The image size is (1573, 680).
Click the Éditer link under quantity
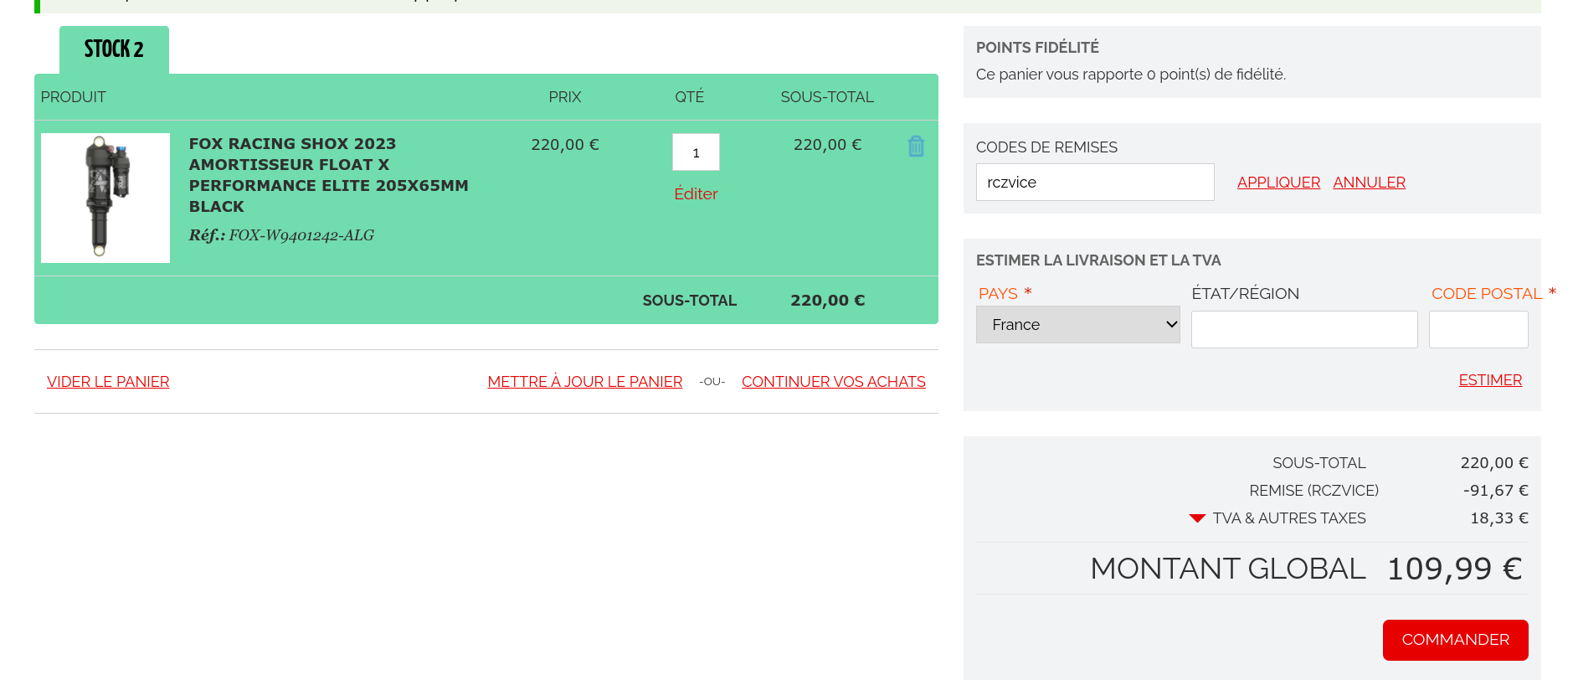[696, 193]
